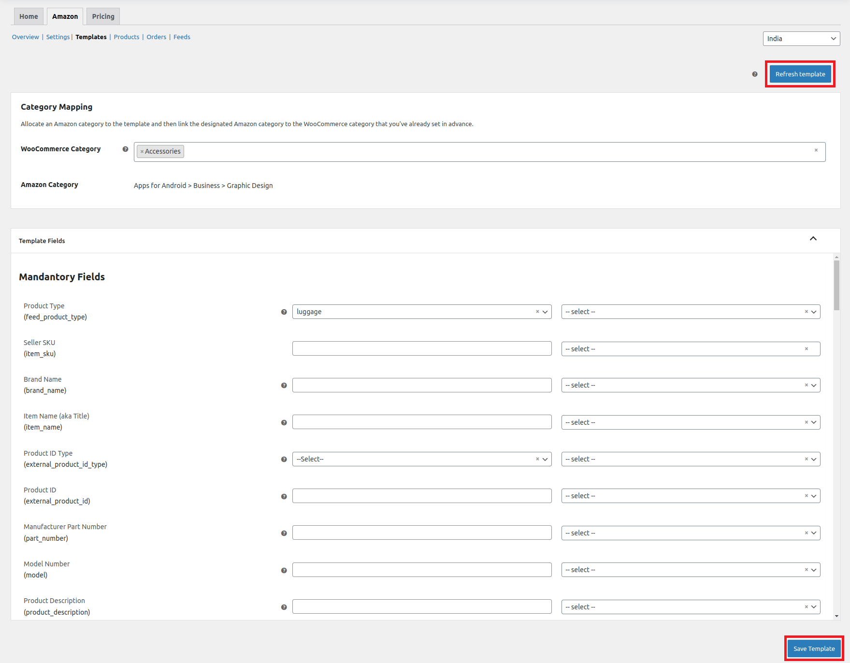The width and height of the screenshot is (850, 663).
Task: Click the help icon left of Refresh template
Action: point(754,74)
